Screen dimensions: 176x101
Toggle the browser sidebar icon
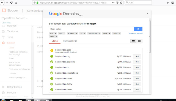[172, 2]
